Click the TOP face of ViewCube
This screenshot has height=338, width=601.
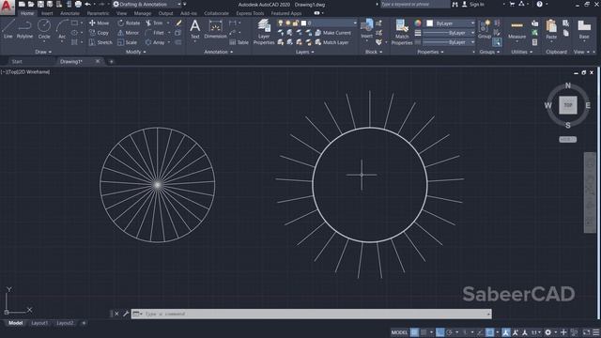click(567, 105)
